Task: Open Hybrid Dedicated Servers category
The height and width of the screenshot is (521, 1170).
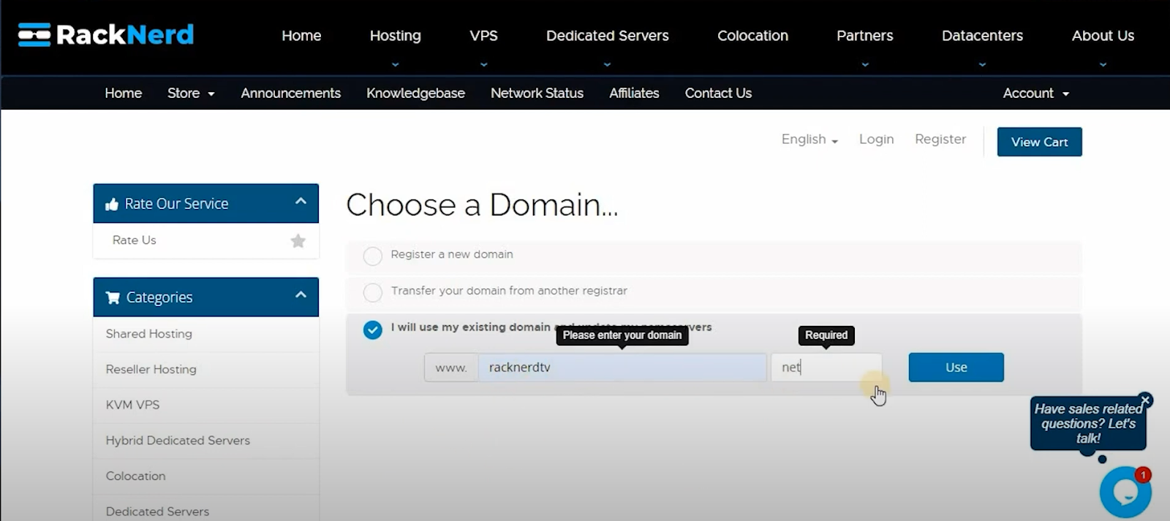Action: [x=178, y=440]
